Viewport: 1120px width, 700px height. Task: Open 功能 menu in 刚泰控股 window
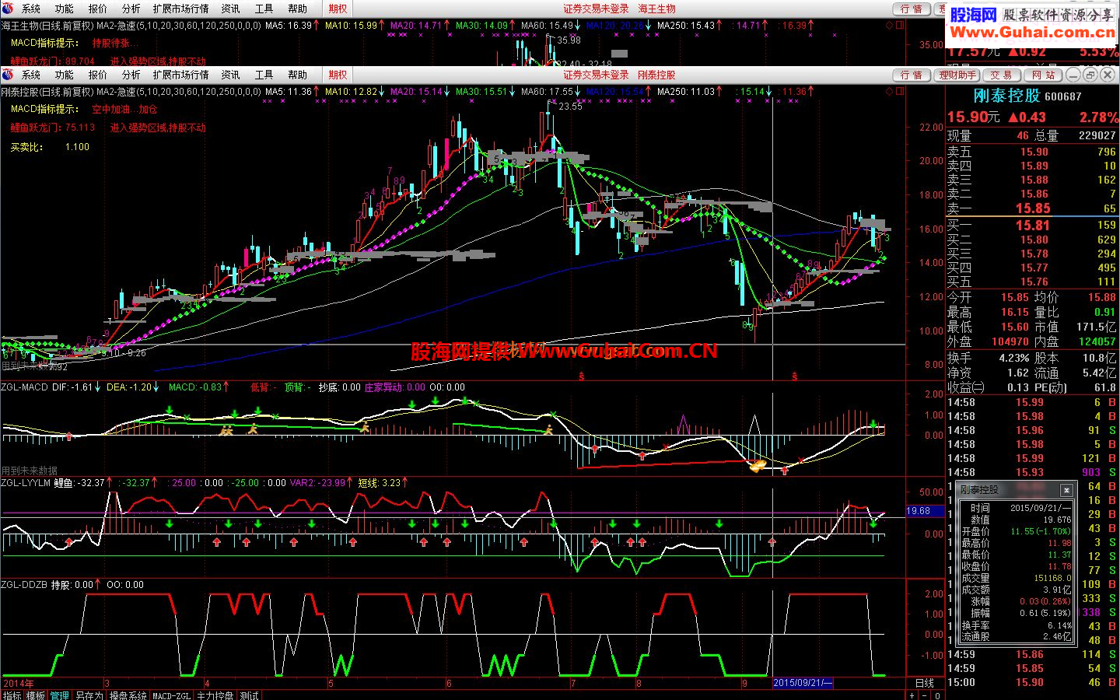pos(65,75)
